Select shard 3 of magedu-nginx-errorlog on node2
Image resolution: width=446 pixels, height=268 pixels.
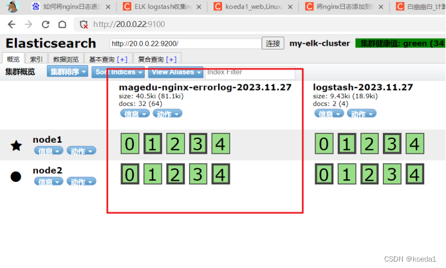point(198,174)
